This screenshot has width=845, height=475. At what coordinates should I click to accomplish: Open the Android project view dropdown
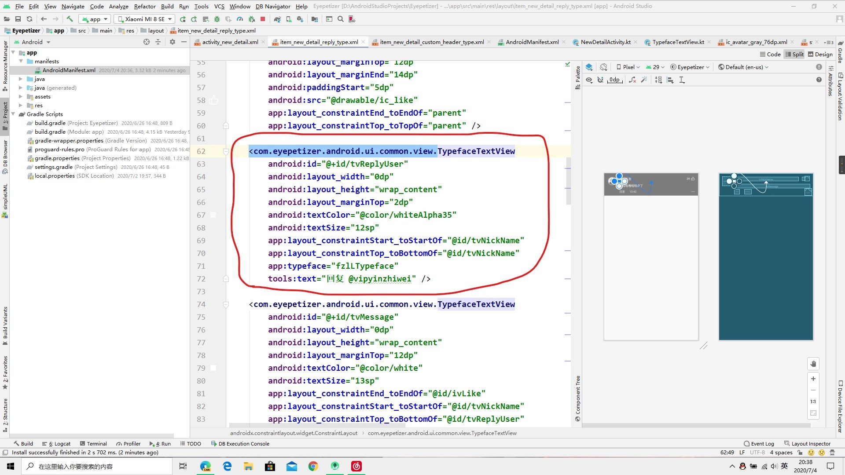pos(33,42)
